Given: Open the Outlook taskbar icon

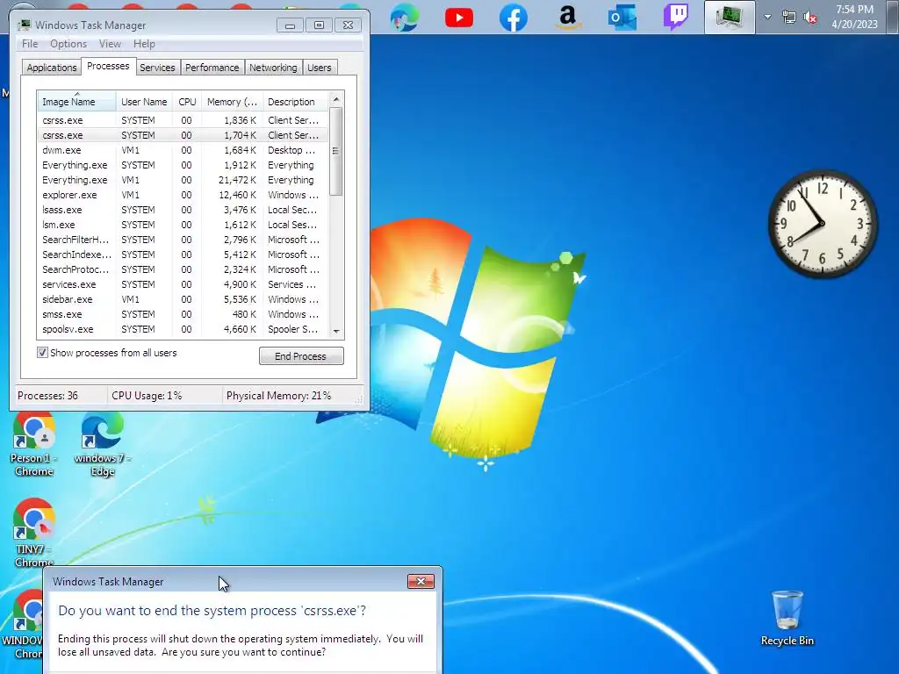Looking at the screenshot, I should coord(622,18).
